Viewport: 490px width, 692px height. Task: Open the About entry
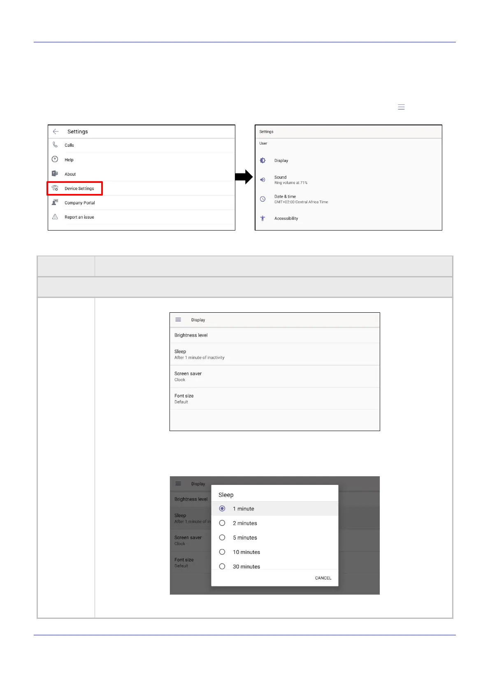pos(142,174)
